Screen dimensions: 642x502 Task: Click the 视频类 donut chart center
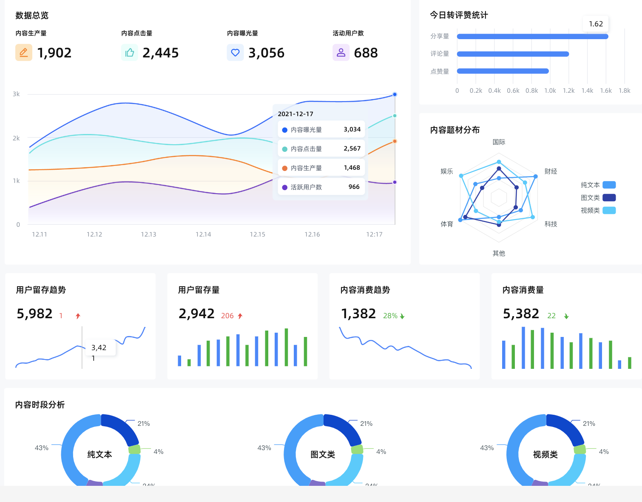click(545, 454)
